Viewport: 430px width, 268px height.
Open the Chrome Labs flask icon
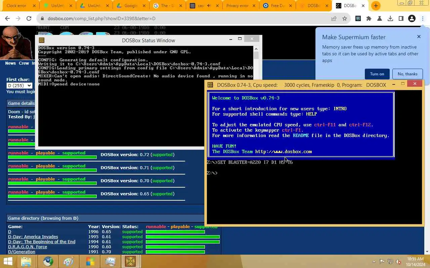click(x=380, y=19)
